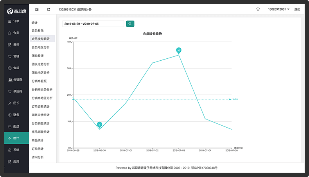Select the active 统计 sidebar item
The image size is (309, 177).
(16, 138)
